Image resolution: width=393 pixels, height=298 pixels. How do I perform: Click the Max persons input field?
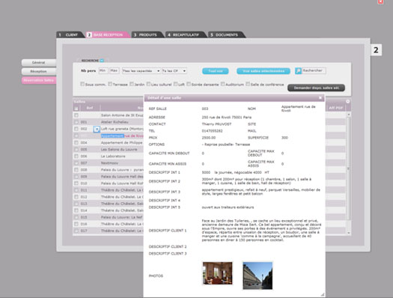[115, 71]
